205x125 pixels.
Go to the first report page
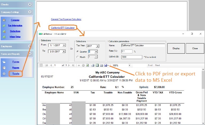tap(47, 65)
